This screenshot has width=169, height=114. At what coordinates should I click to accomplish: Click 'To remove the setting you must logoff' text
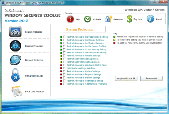click(139, 40)
